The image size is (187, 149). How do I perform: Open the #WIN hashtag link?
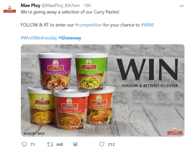(147, 25)
